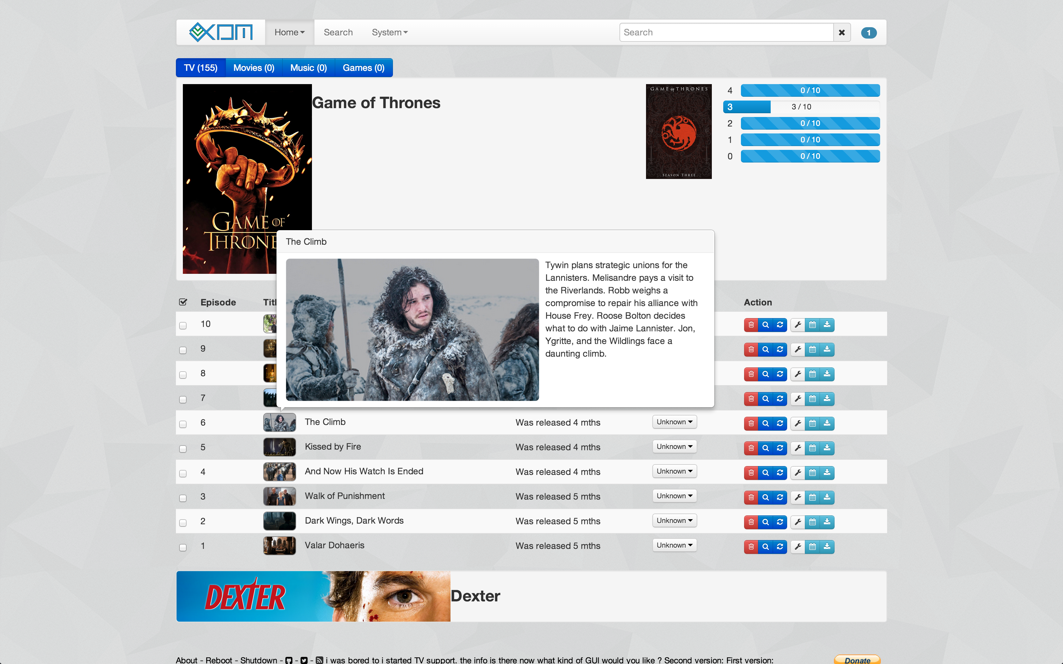Download Walk of Punishment episode
This screenshot has width=1063, height=664.
pos(827,497)
